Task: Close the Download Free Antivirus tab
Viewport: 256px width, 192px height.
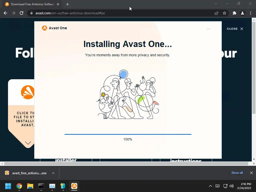Action: click(58, 4)
